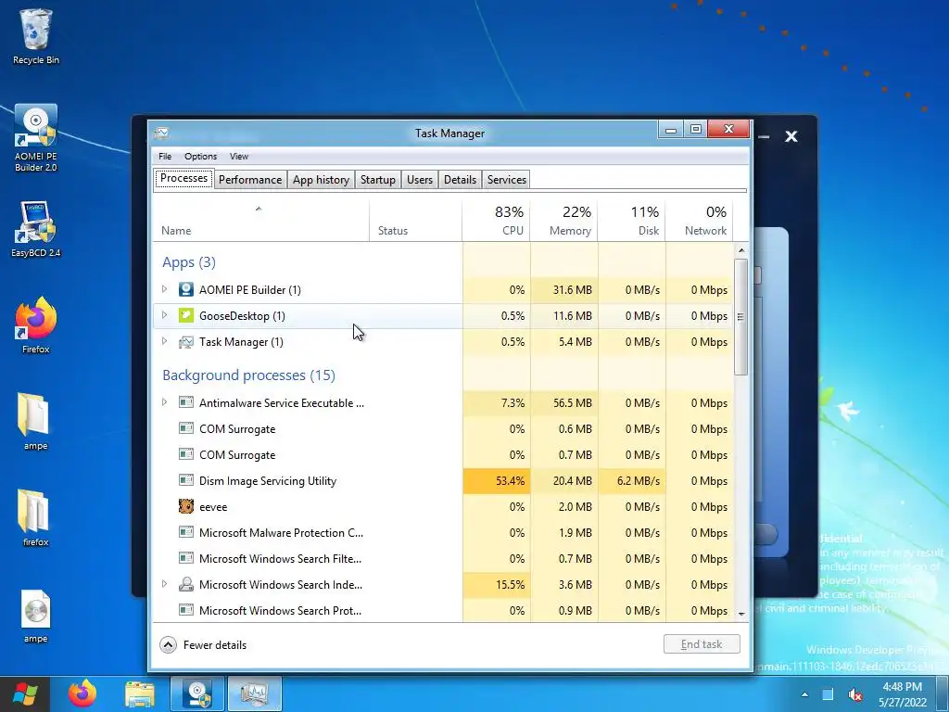Image resolution: width=949 pixels, height=712 pixels.
Task: Collapse to fewer details view
Action: click(203, 645)
